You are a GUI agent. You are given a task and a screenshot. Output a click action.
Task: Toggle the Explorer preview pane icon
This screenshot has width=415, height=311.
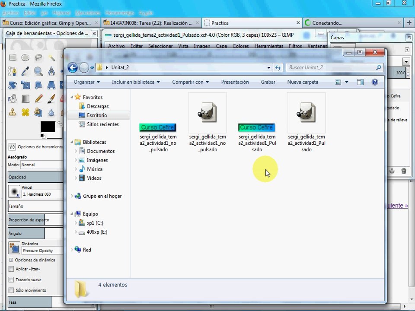360,82
